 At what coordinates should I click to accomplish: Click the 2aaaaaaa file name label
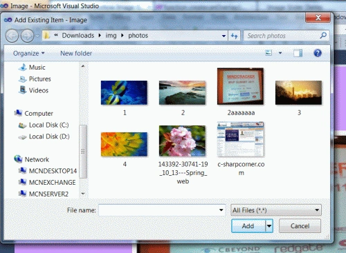coord(241,112)
